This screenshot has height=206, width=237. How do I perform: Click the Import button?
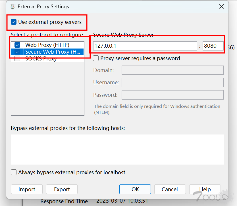27,189
